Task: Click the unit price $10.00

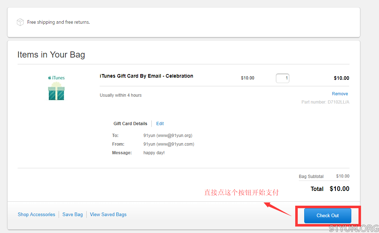Action: pos(247,78)
